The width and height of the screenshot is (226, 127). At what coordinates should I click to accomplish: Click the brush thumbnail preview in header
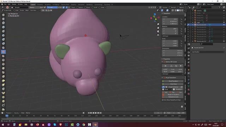tap(7, 7)
